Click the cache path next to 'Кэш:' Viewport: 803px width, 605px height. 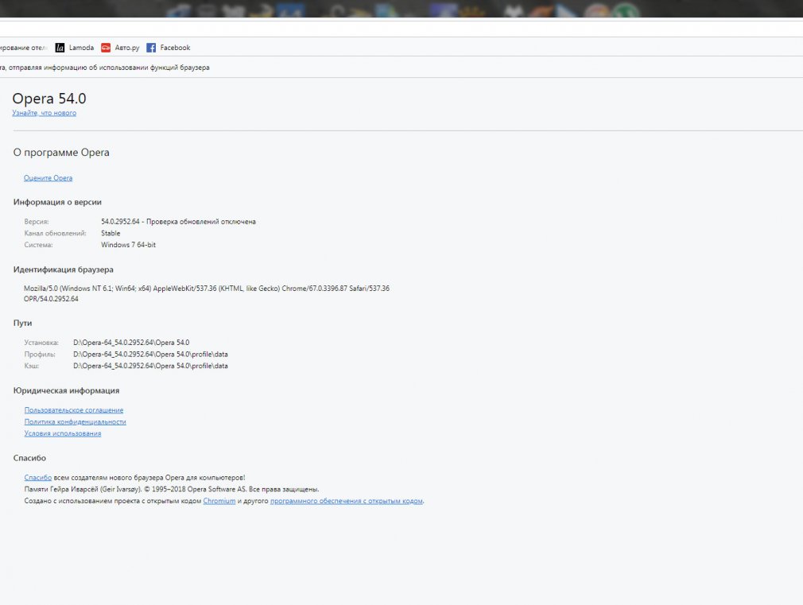pyautogui.click(x=150, y=366)
